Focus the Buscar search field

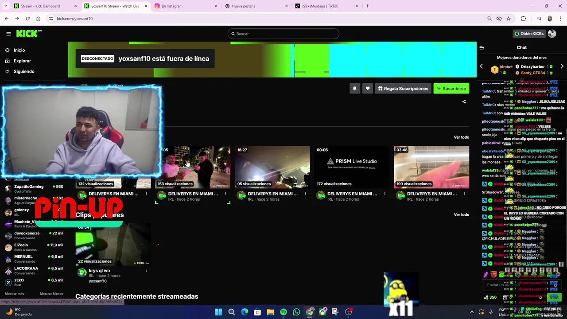coord(283,34)
